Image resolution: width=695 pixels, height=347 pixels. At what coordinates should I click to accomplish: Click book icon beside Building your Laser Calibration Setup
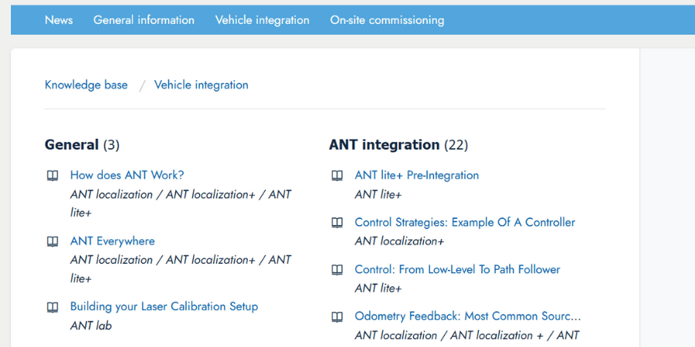(x=53, y=307)
